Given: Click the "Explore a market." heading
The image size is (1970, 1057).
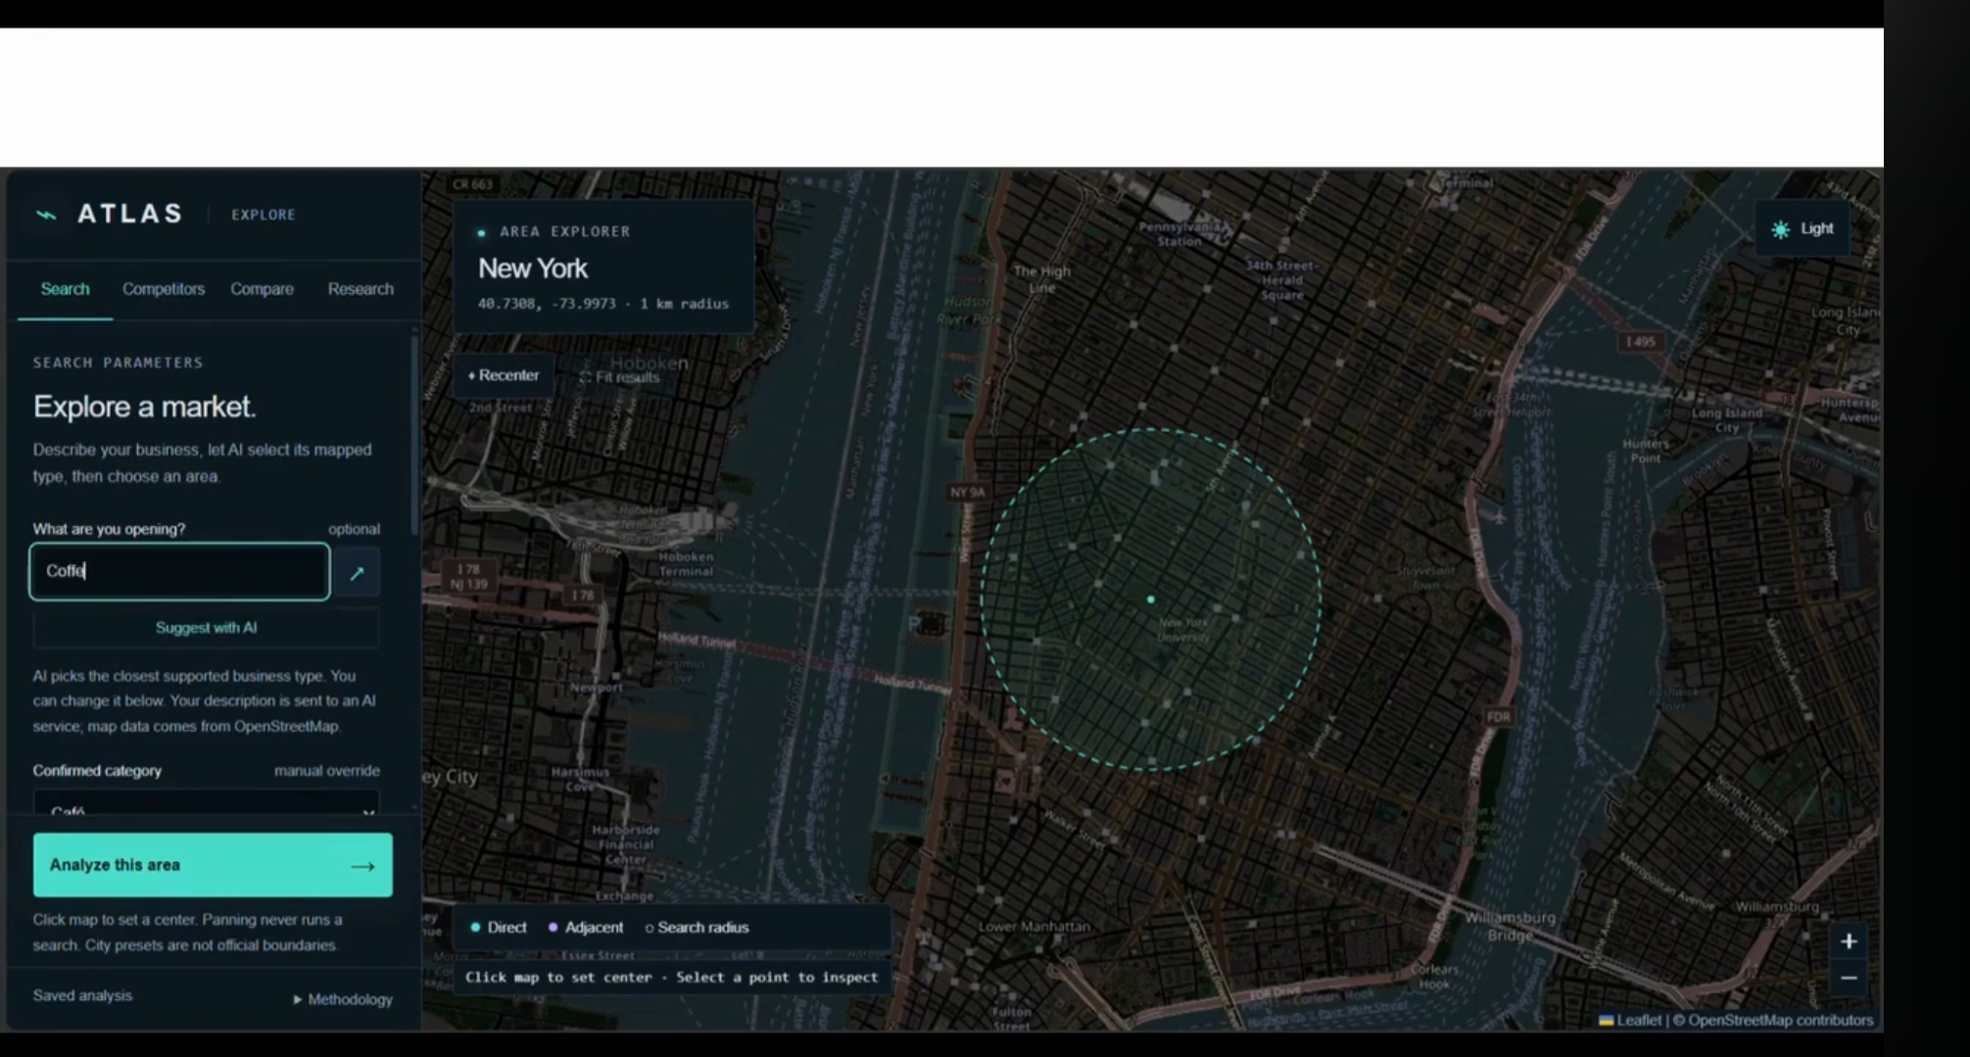Looking at the screenshot, I should pos(145,407).
